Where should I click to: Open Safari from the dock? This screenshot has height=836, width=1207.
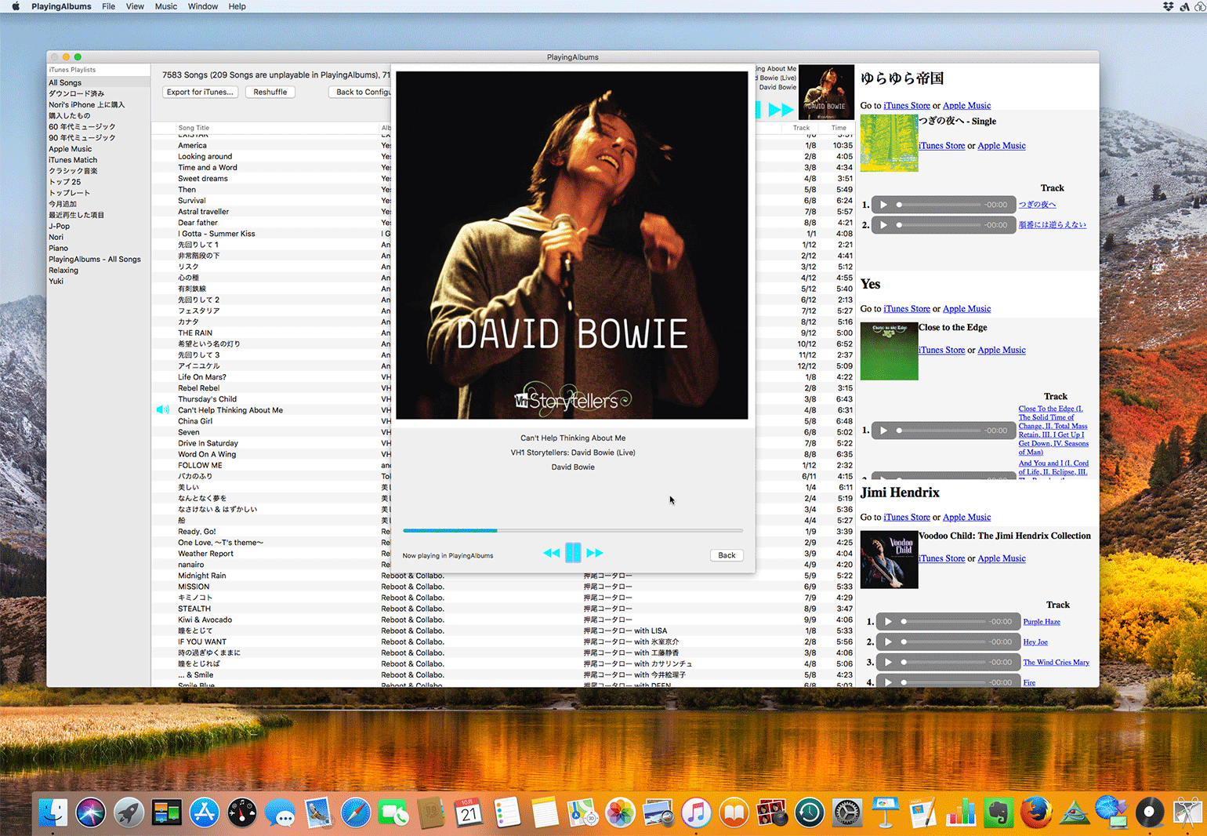pos(355,812)
